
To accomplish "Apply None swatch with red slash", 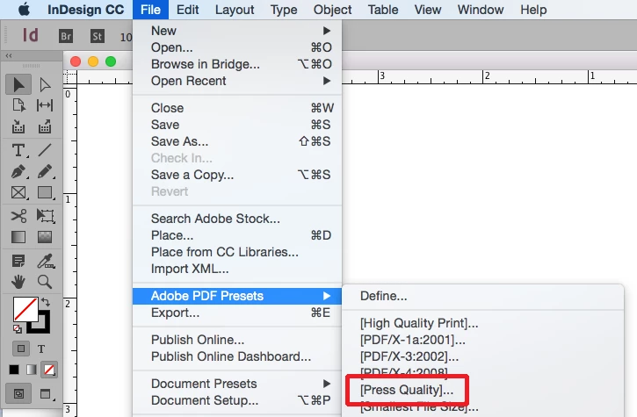I will click(x=49, y=370).
